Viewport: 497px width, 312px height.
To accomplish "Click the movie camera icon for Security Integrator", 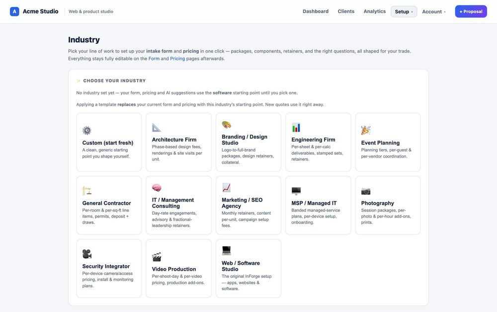I will tap(87, 254).
